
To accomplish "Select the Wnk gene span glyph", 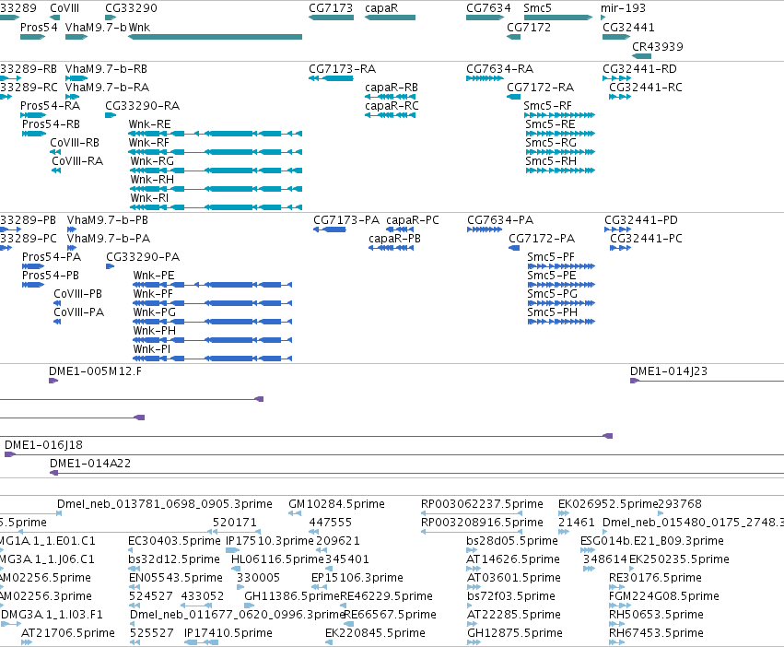I will [215, 37].
